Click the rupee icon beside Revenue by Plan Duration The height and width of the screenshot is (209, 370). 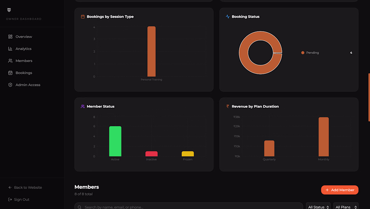click(228, 106)
